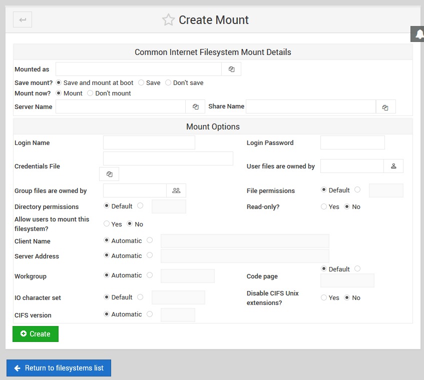Select custom CIFS version radio button
This screenshot has width=424, height=380.
(150, 314)
